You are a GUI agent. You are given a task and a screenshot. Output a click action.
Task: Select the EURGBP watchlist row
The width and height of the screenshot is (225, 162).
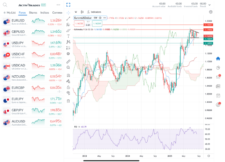[x=32, y=89]
